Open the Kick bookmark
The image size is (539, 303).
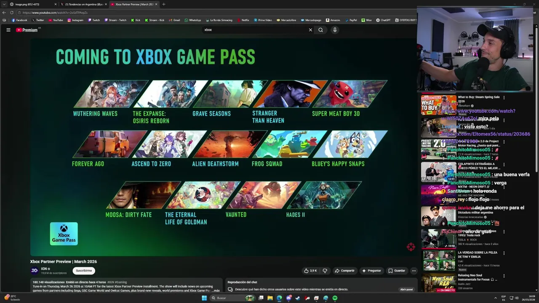pyautogui.click(x=135, y=20)
